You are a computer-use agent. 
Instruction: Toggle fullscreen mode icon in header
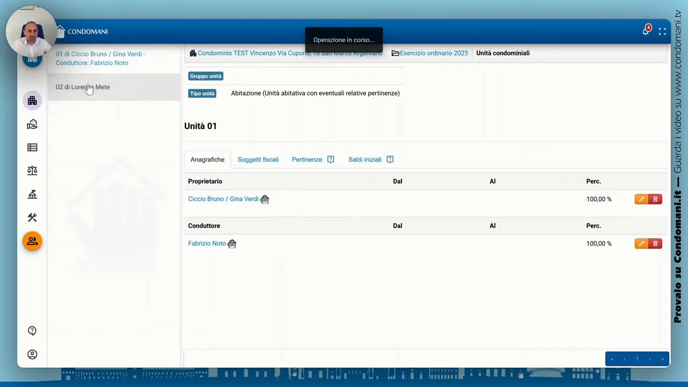(x=662, y=32)
